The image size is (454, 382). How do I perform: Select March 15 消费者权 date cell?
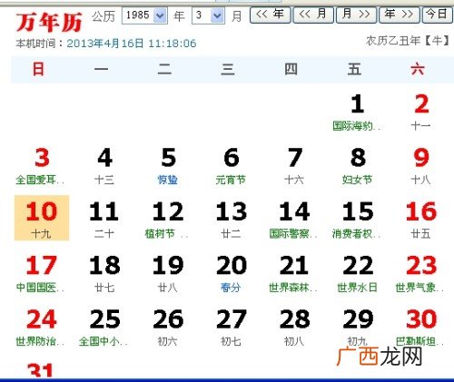pos(358,219)
